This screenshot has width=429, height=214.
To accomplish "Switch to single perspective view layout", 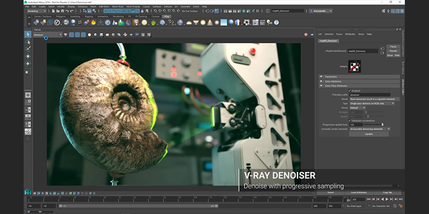I will pos(28,95).
